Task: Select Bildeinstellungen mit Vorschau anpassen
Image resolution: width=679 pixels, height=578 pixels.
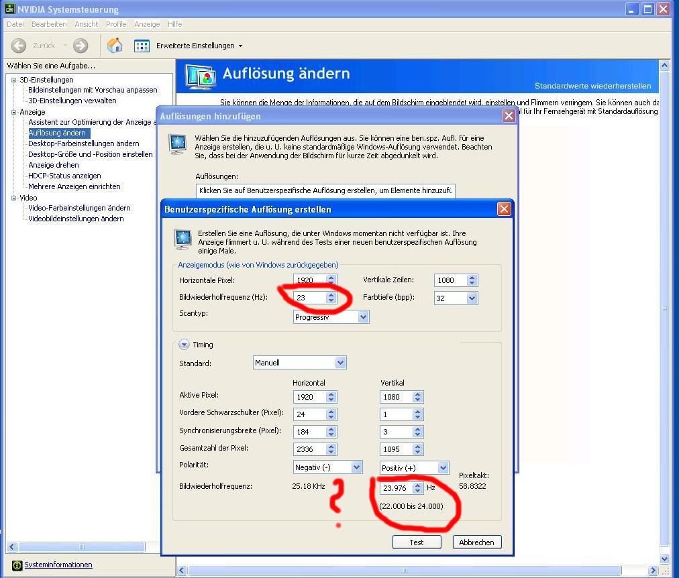Action: click(93, 90)
